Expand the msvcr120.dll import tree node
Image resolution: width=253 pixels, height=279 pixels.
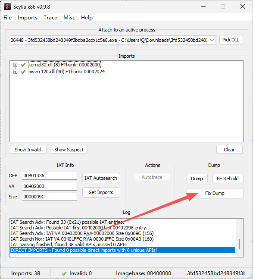(x=15, y=72)
